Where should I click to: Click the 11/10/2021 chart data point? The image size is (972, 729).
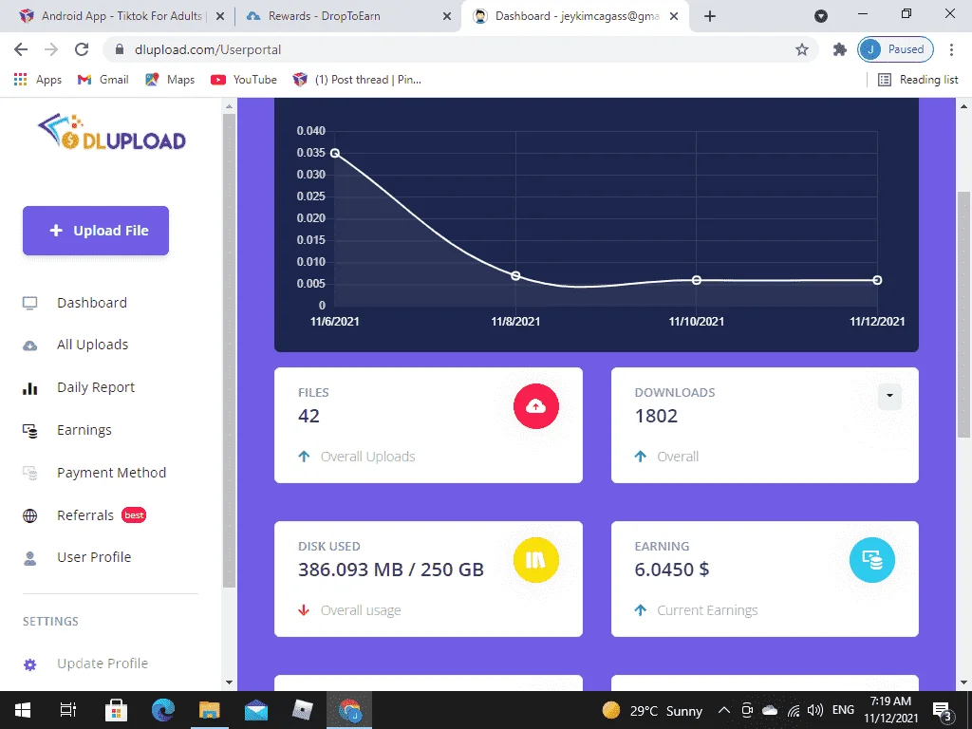697,280
